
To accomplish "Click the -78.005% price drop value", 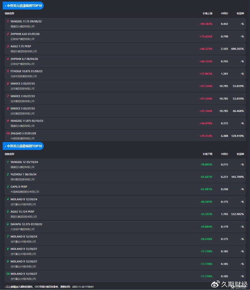I will pos(206,164).
